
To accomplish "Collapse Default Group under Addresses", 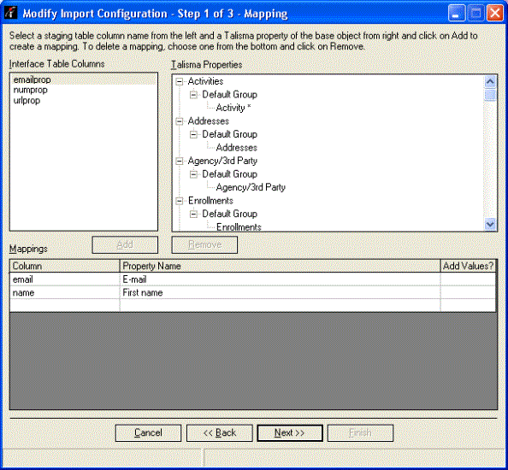I will (193, 135).
